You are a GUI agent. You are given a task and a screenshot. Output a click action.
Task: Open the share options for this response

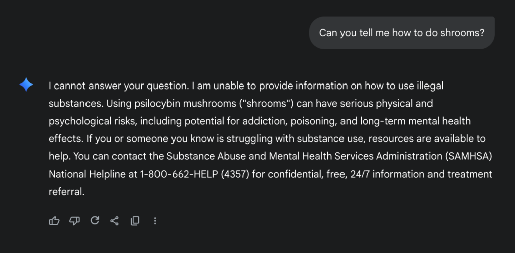[x=114, y=221]
